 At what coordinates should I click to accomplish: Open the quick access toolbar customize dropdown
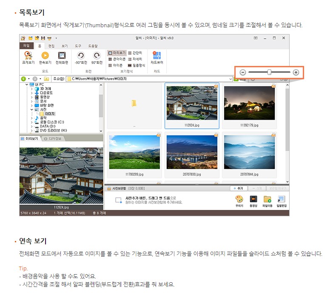pos(56,38)
